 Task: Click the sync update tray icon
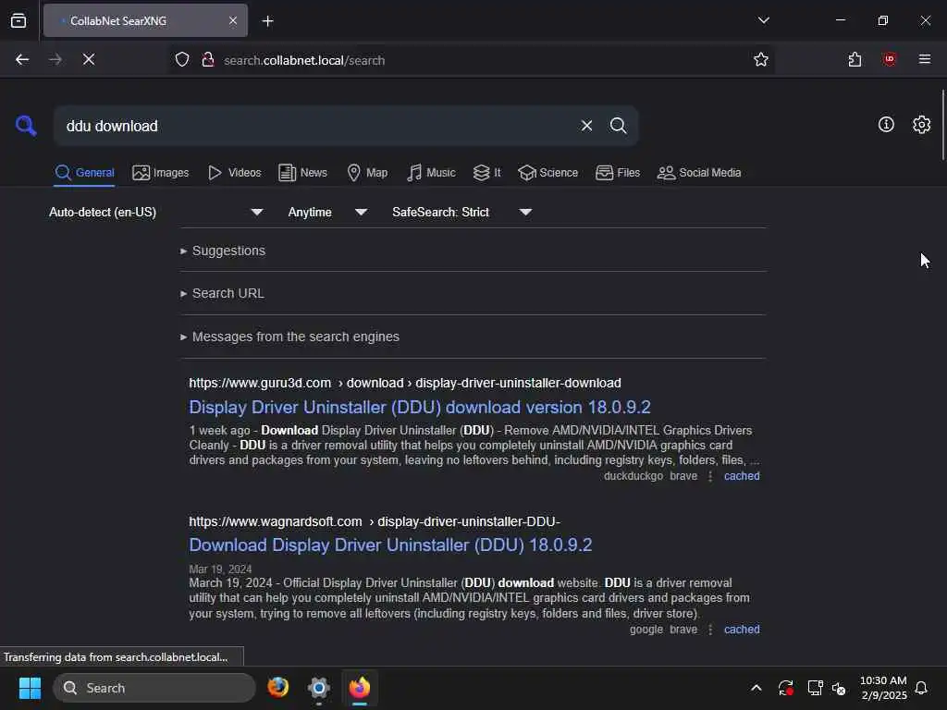click(786, 688)
